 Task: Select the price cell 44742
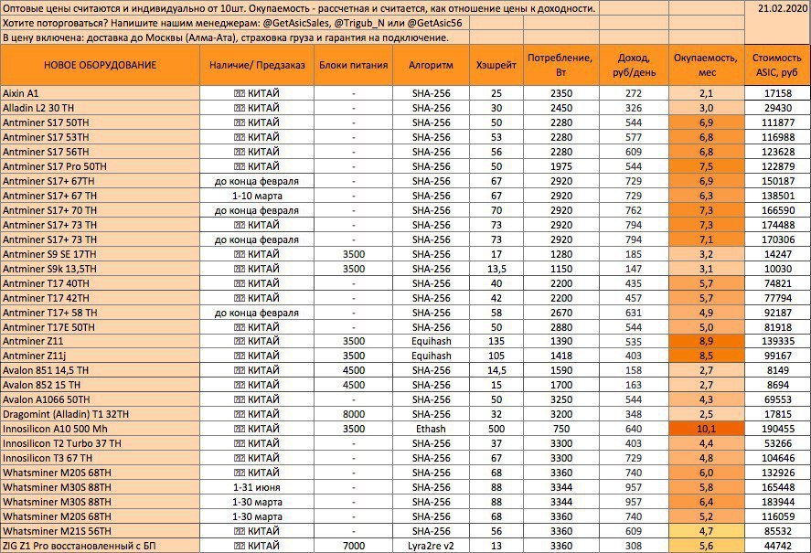pyautogui.click(x=777, y=546)
